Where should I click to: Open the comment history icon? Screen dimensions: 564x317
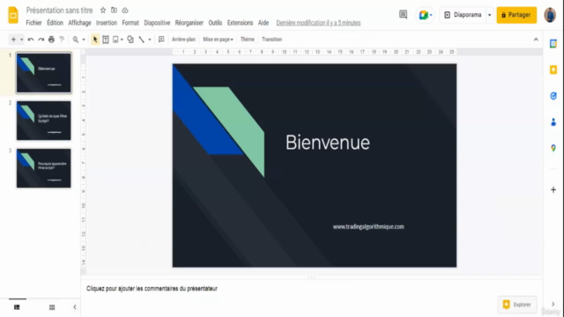coord(404,15)
